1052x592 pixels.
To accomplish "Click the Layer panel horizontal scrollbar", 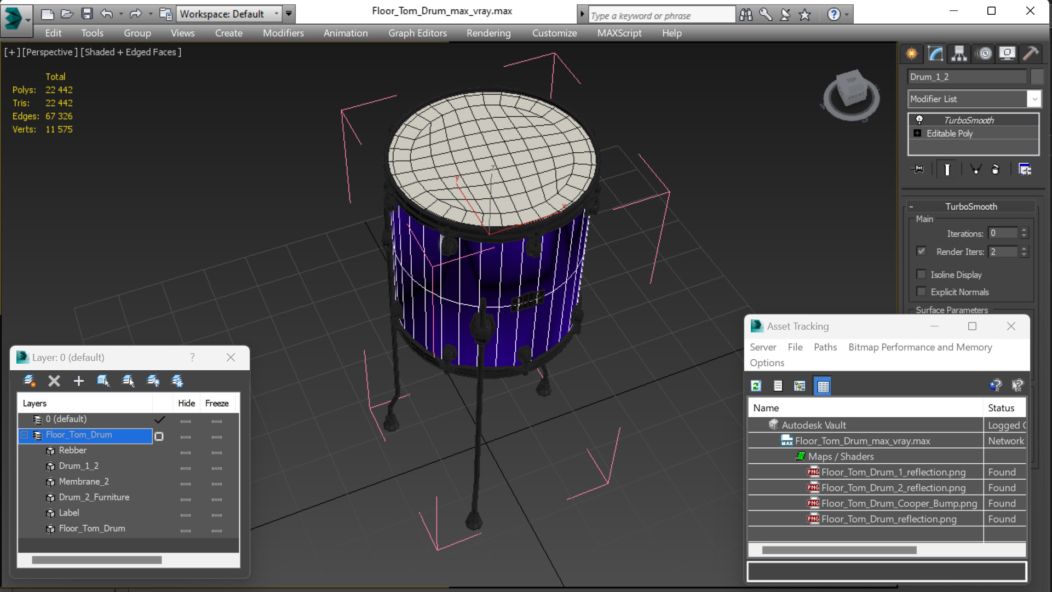I will click(97, 560).
